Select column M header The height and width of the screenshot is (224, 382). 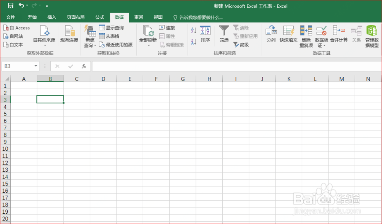(342, 79)
